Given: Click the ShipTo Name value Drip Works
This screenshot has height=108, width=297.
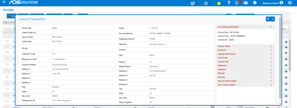Looking at the screenshot, I should click(x=154, y=67).
